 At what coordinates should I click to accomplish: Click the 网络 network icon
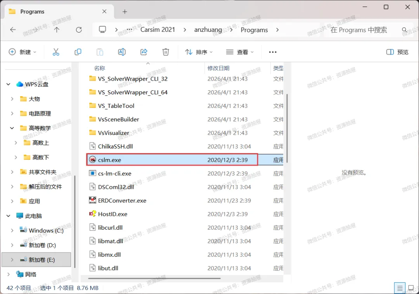click(x=20, y=274)
